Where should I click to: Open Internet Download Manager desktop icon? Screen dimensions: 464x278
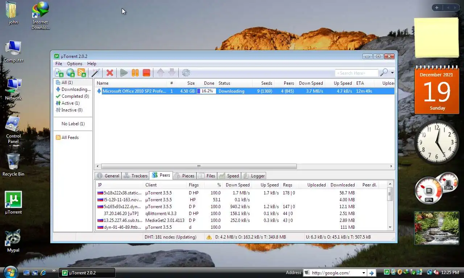click(40, 16)
